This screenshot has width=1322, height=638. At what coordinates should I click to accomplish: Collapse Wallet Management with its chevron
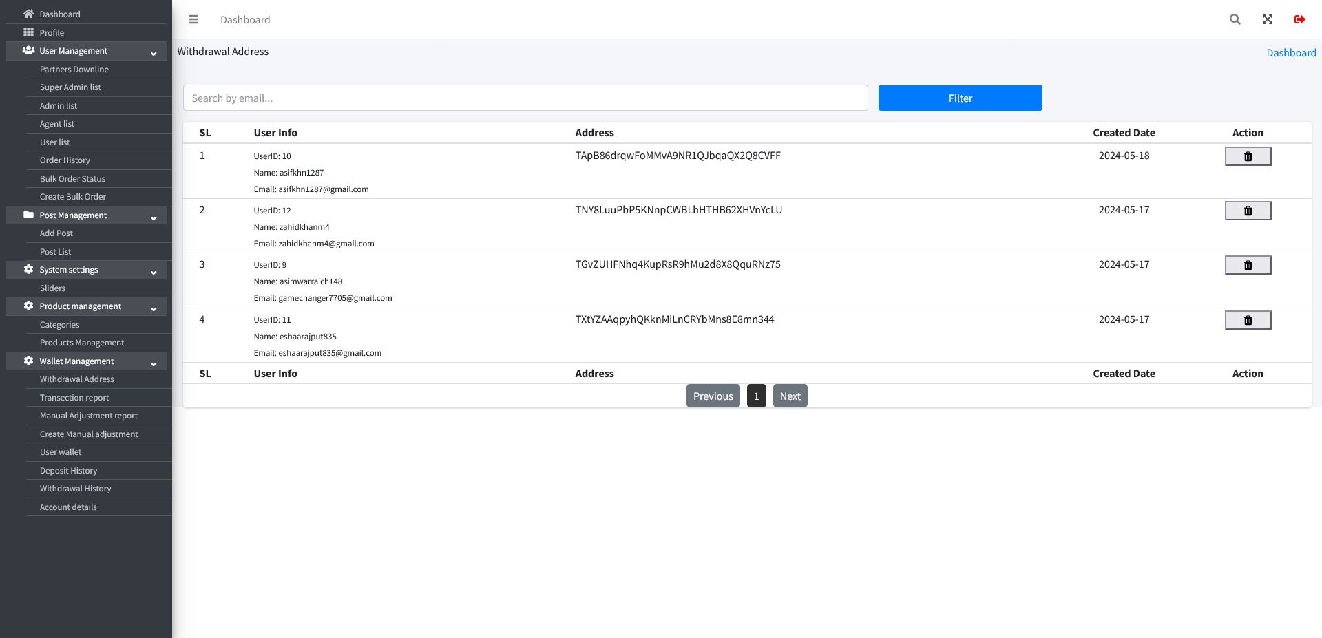(x=154, y=363)
